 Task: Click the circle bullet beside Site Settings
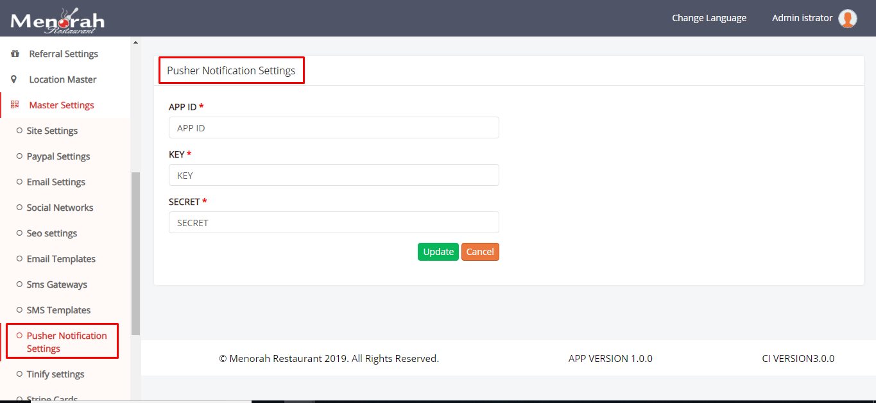coord(19,131)
